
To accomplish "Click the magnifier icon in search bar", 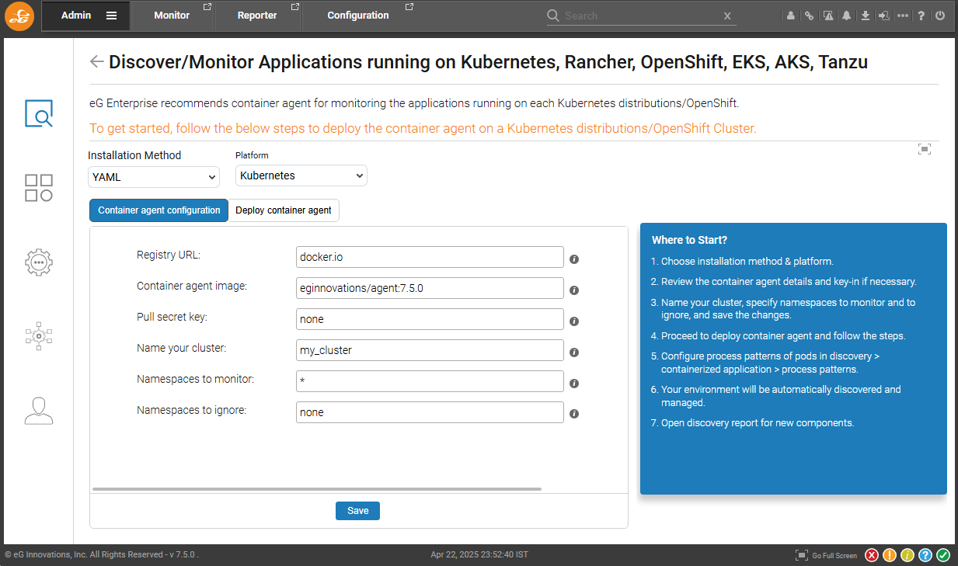I will (553, 16).
